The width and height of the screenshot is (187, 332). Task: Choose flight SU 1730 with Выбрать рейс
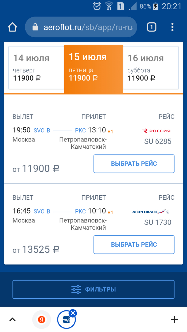click(134, 244)
